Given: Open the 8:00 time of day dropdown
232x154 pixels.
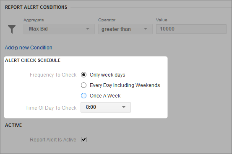Looking at the screenshot, I should tap(106, 108).
